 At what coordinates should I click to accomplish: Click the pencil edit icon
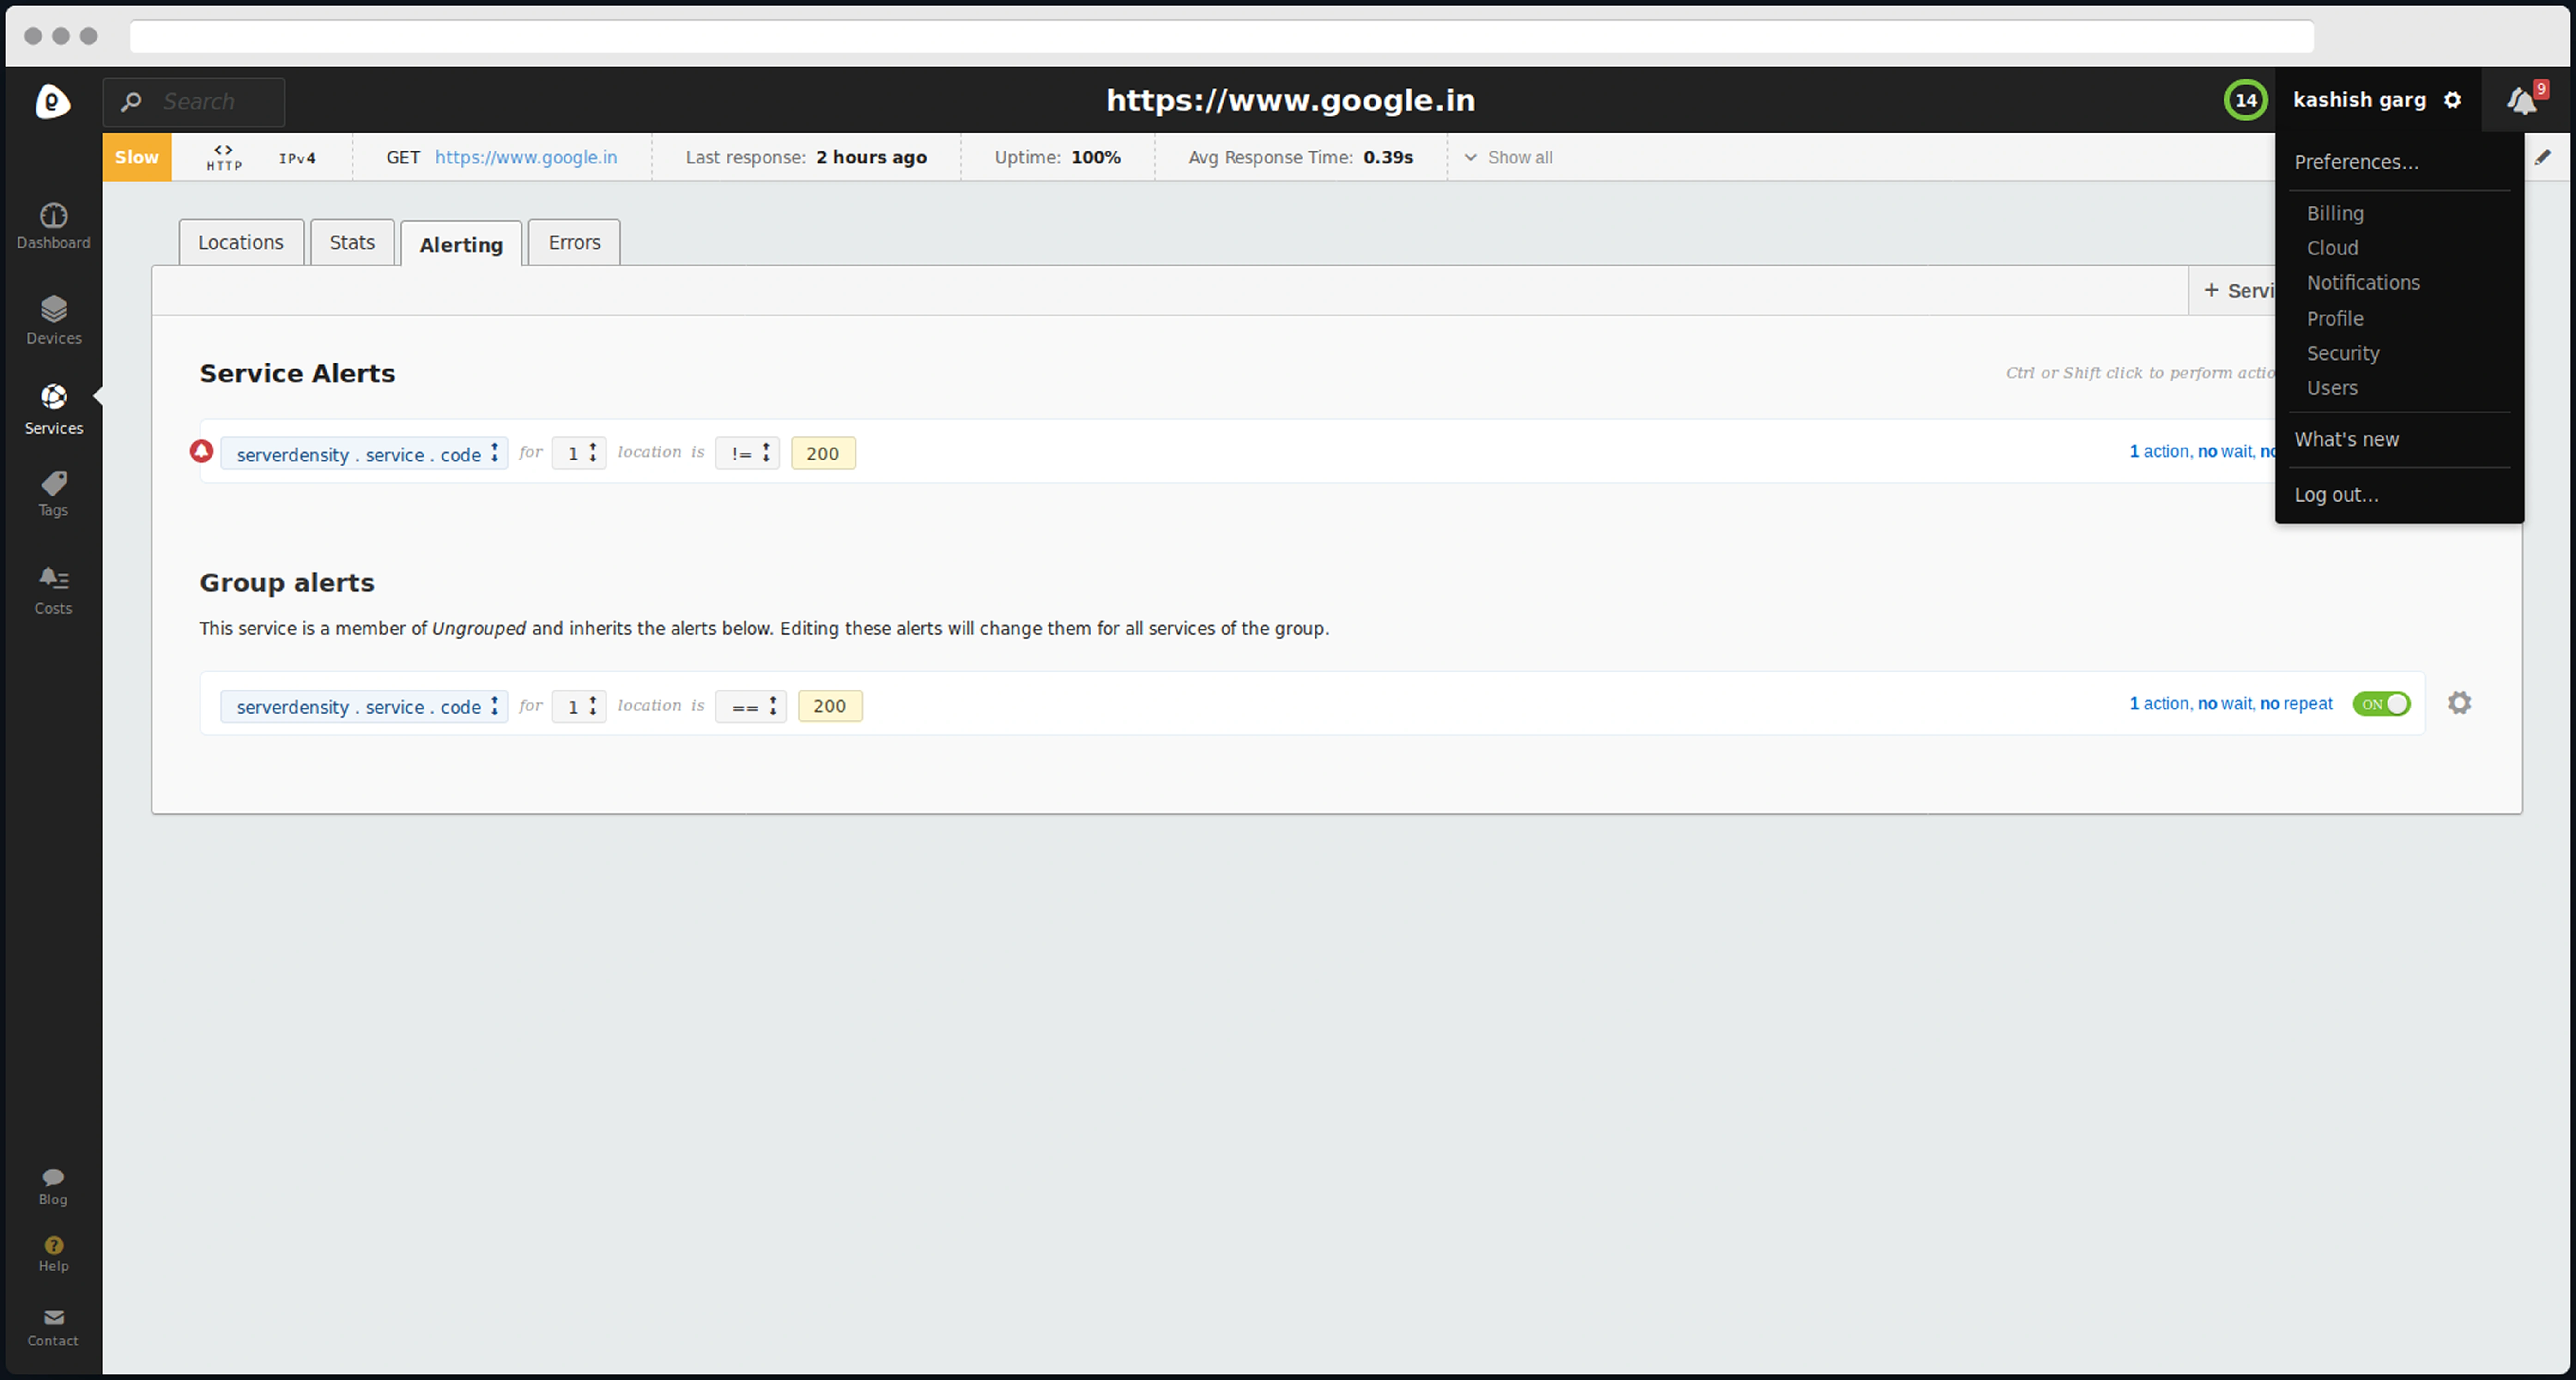point(2543,157)
